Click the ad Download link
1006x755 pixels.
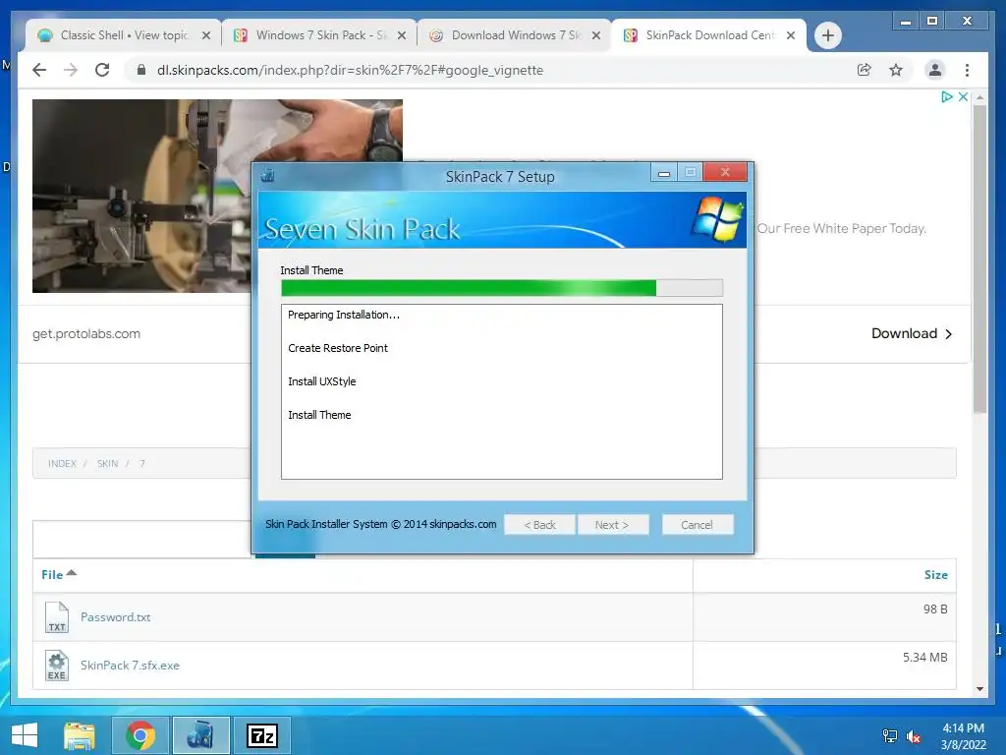[x=904, y=333]
